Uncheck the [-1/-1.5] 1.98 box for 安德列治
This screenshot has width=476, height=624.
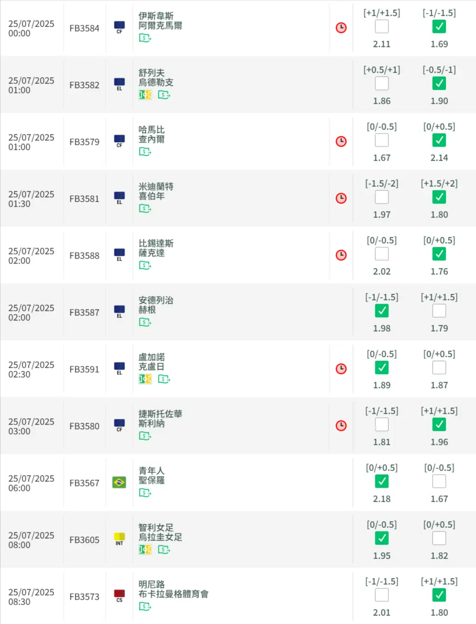382,311
